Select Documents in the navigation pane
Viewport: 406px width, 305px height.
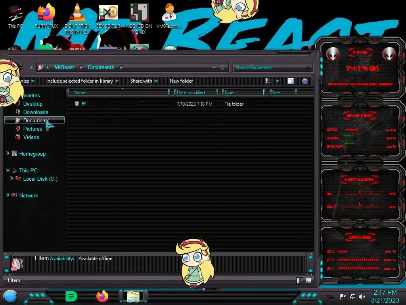pyautogui.click(x=34, y=120)
